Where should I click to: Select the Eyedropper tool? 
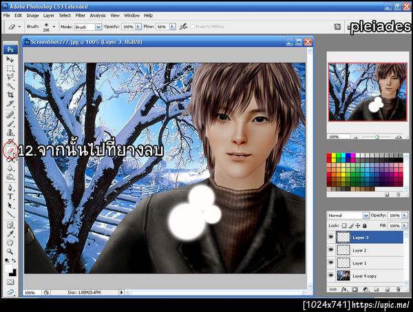pyautogui.click(x=10, y=234)
